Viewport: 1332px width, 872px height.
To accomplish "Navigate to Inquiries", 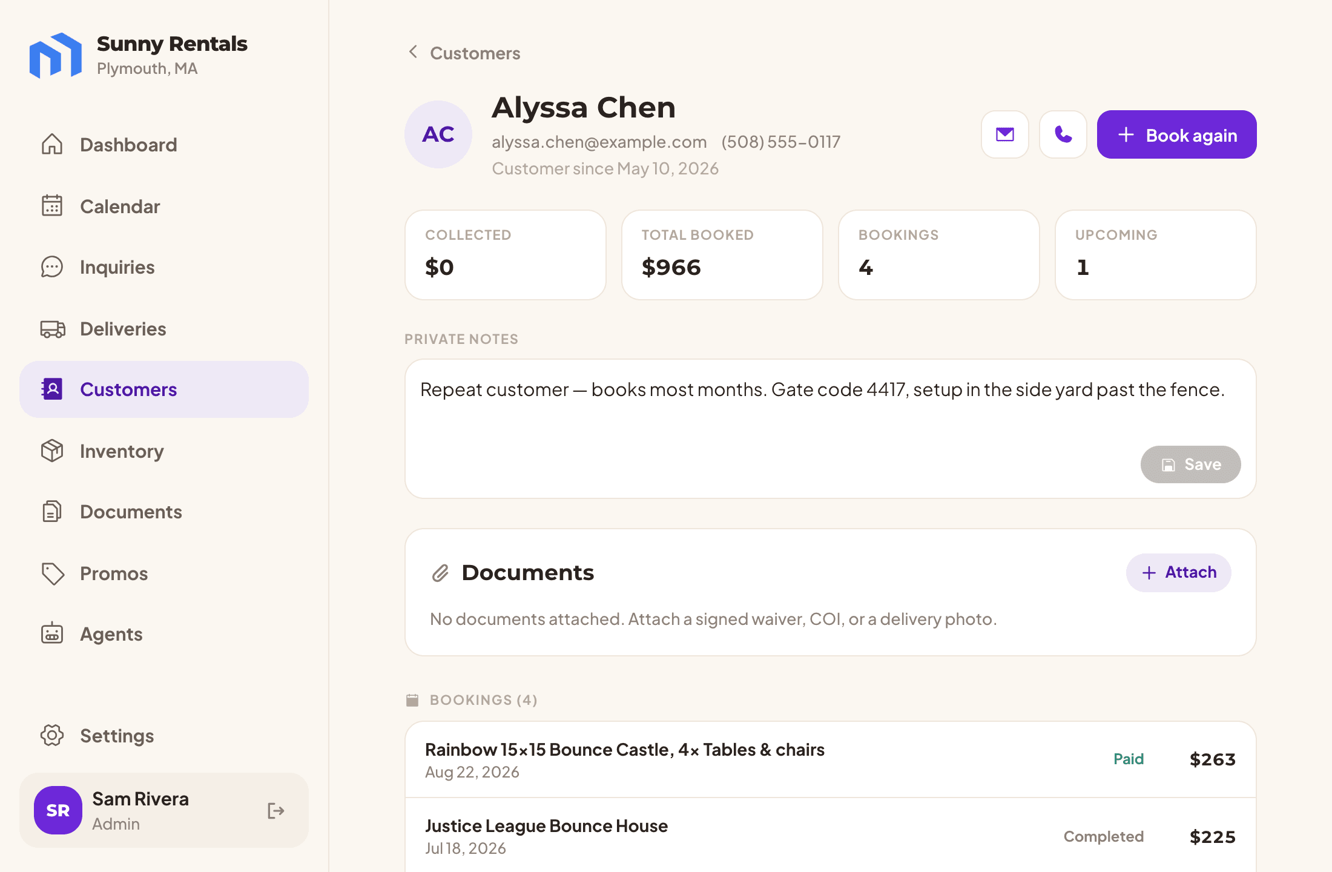I will (x=164, y=267).
